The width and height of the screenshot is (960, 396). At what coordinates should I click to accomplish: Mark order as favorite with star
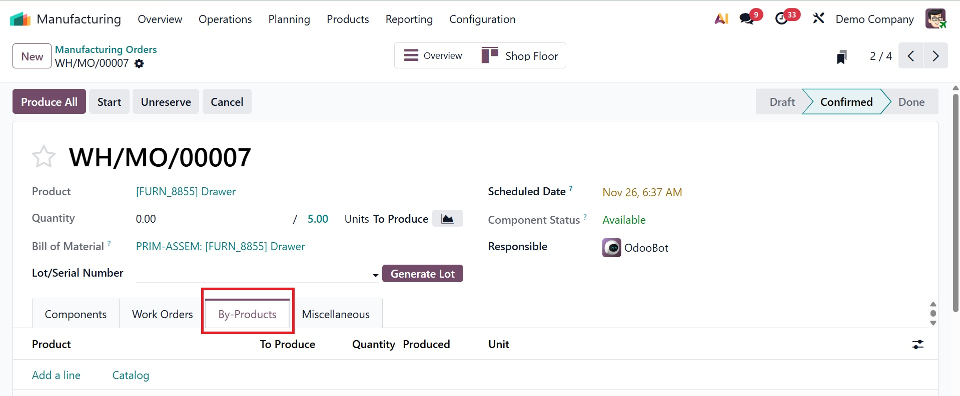click(x=44, y=157)
